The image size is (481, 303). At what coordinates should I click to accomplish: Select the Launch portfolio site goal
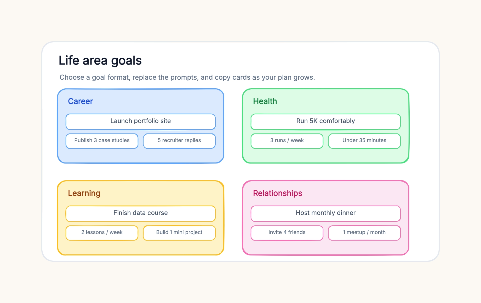click(141, 121)
